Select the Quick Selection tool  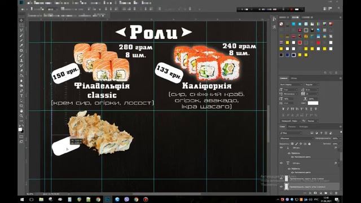point(21,36)
